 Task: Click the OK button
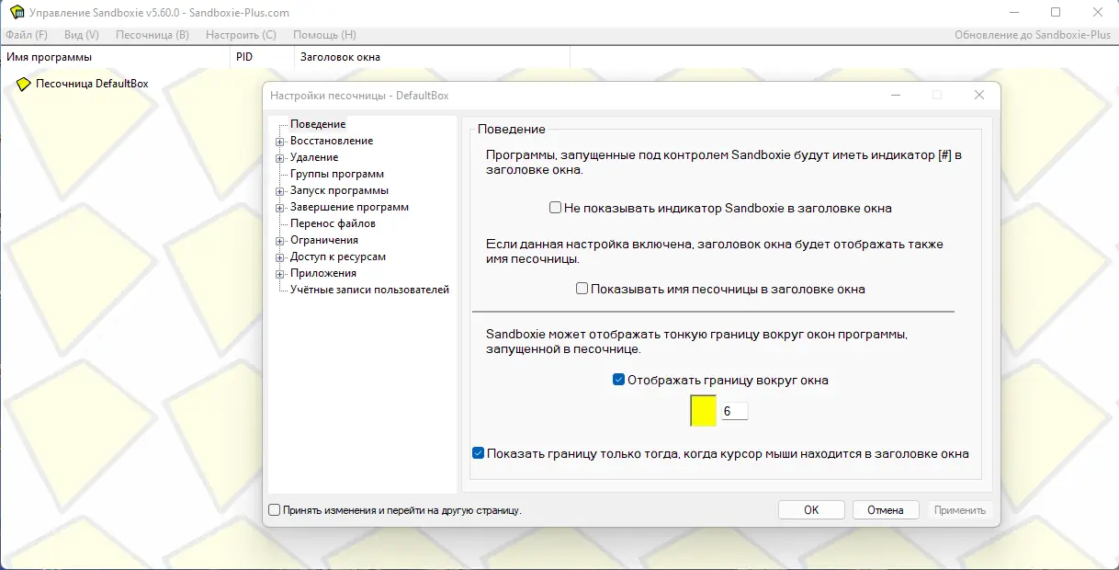[811, 509]
